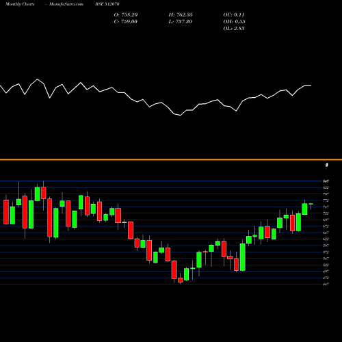Click the 847 price axis label
Screen dimensions: 342x342
(x=326, y=181)
